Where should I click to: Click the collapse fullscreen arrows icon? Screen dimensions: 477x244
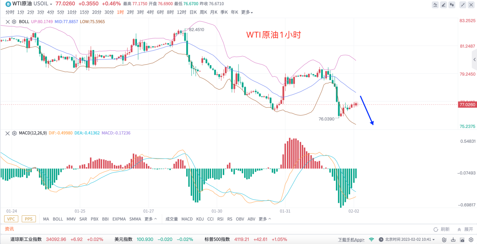pos(463,5)
